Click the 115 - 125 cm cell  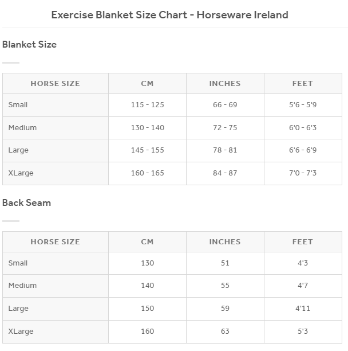point(147,105)
